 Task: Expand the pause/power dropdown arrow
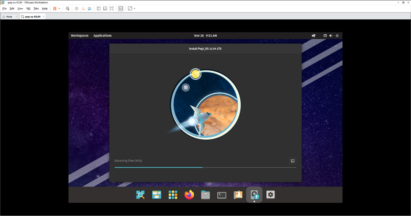pos(59,8)
